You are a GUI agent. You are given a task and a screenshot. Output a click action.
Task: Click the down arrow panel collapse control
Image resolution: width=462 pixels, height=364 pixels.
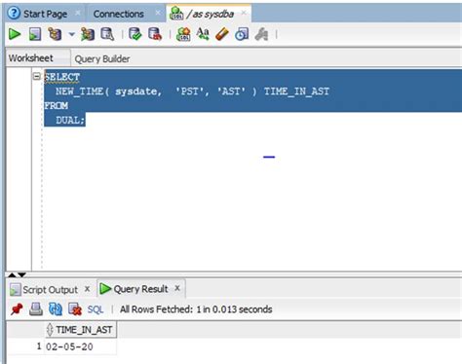21,274
